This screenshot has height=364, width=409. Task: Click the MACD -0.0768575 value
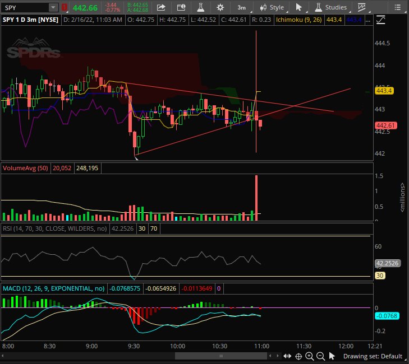pyautogui.click(x=125, y=288)
